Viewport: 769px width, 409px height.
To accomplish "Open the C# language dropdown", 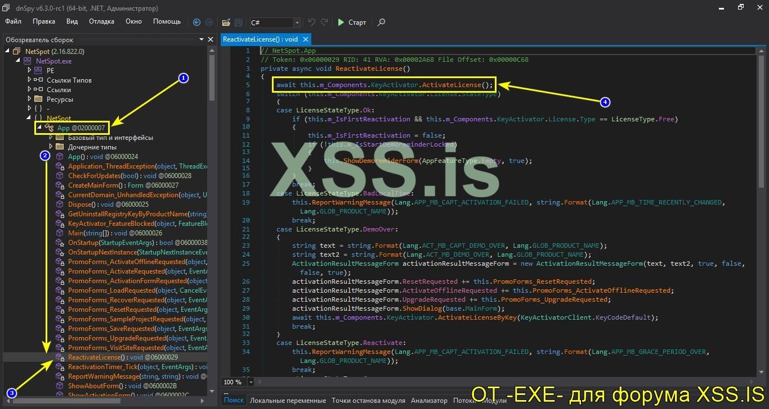I will click(x=297, y=22).
